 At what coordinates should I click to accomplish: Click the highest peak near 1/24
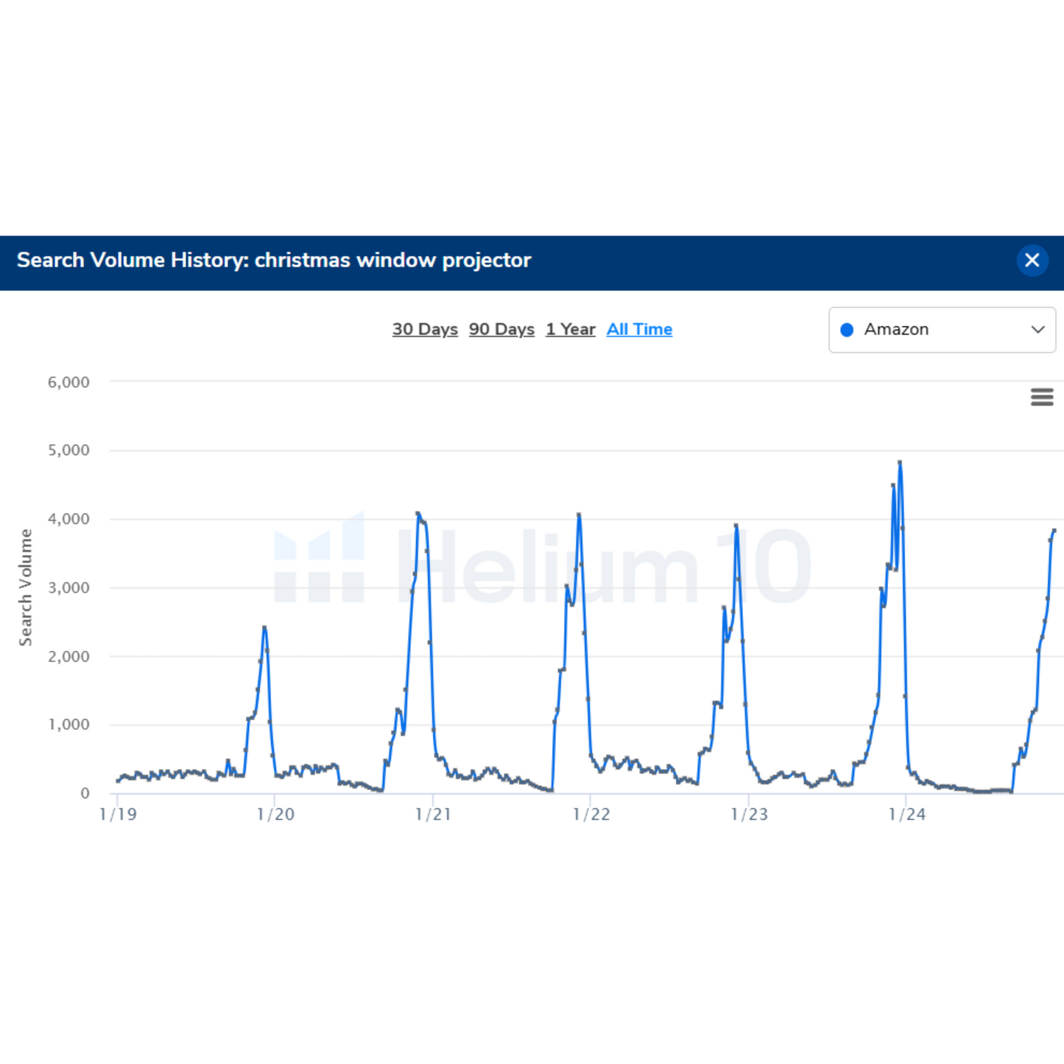pyautogui.click(x=900, y=462)
